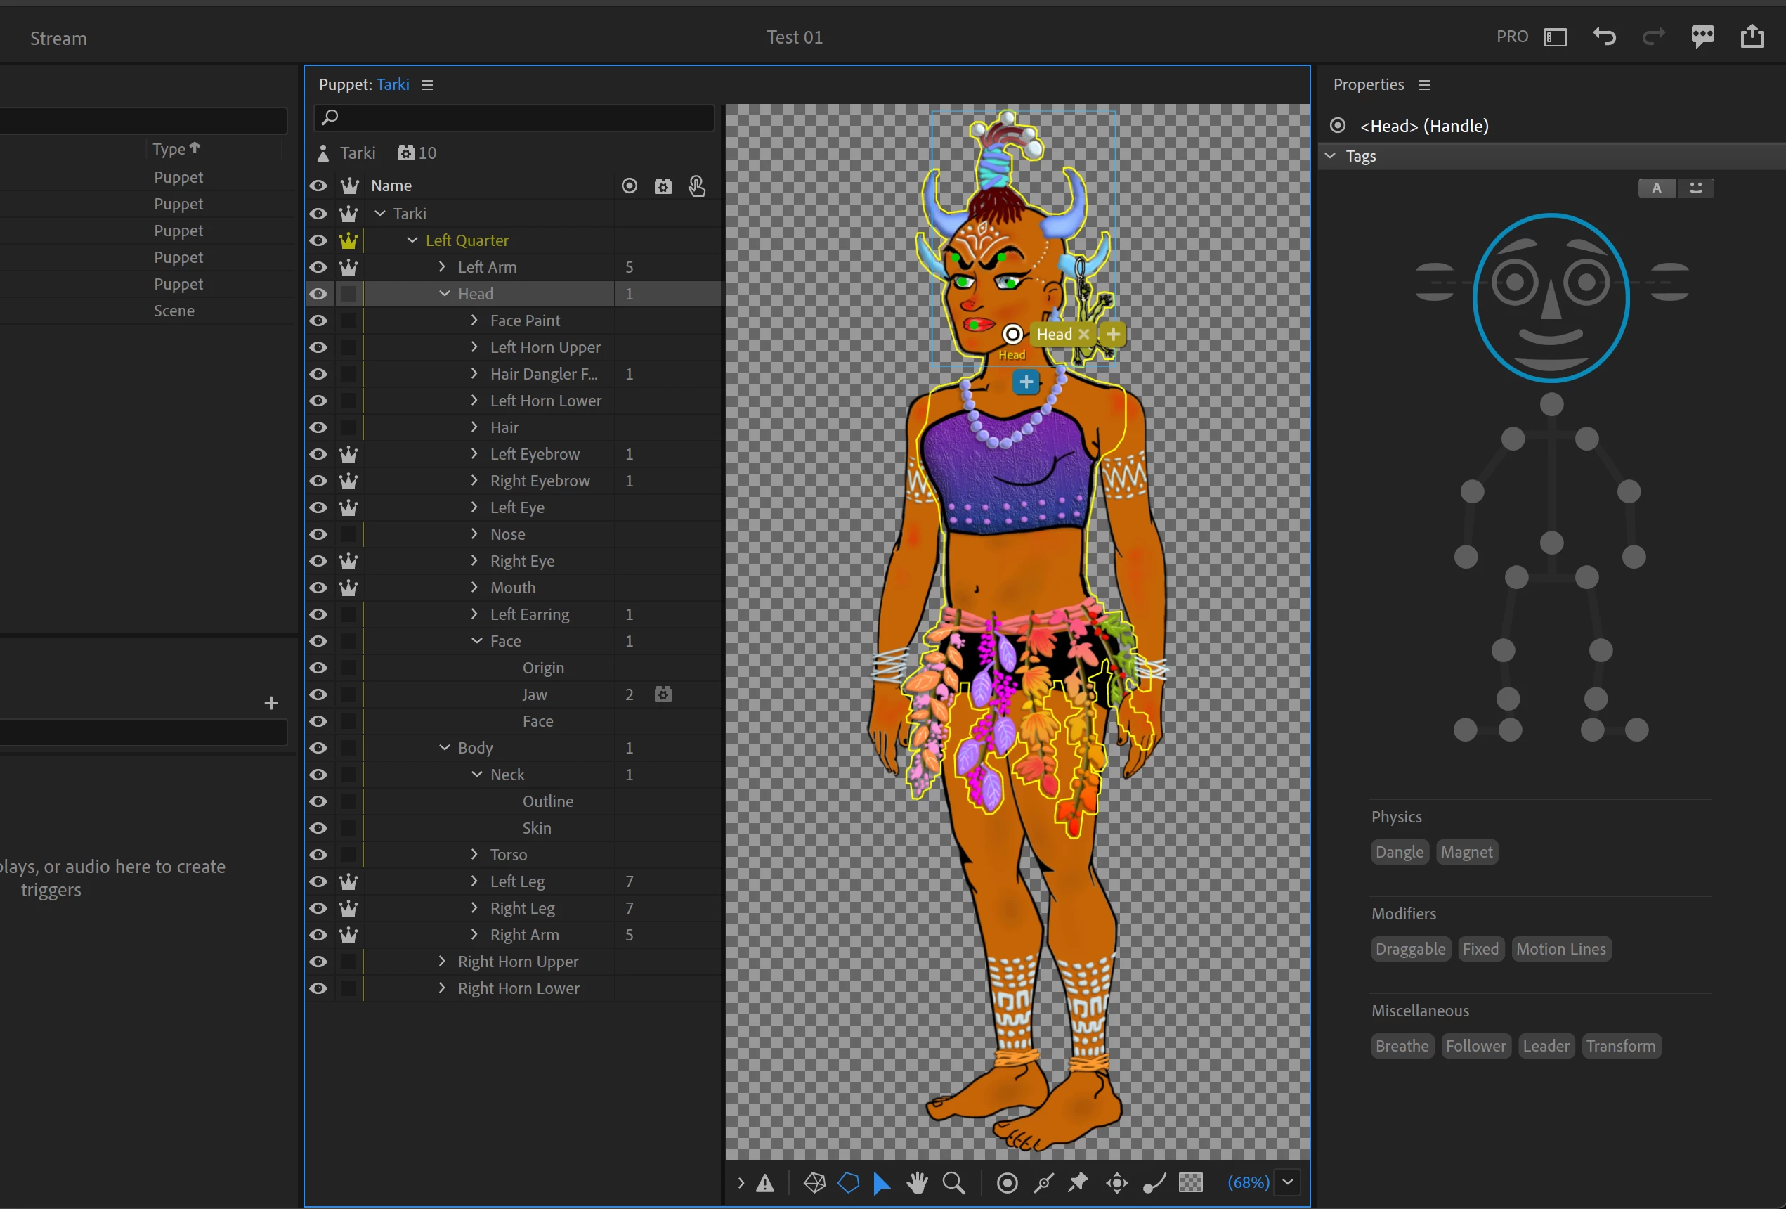
Task: Toggle the mesh display icon
Action: [814, 1183]
